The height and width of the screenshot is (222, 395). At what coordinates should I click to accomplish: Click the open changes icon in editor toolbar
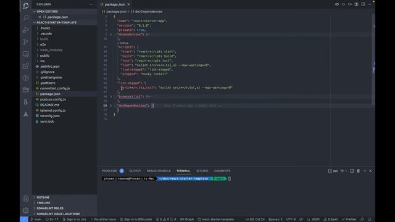(337, 4)
